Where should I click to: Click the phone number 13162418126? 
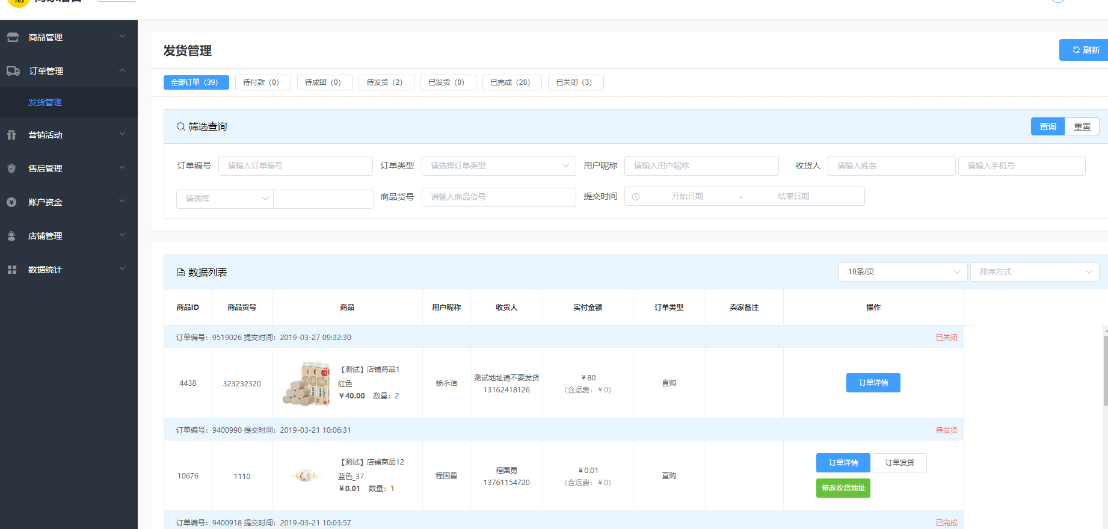coord(506,390)
